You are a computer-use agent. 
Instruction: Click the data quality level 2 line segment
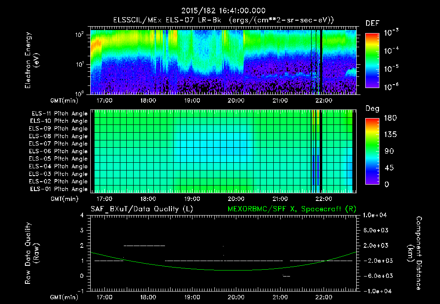point(144,246)
